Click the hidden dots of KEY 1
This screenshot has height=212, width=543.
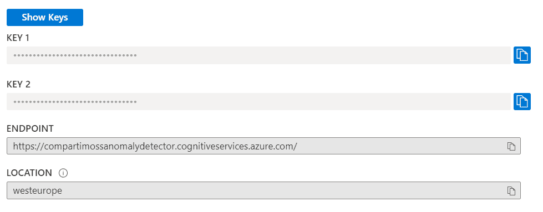[75, 55]
